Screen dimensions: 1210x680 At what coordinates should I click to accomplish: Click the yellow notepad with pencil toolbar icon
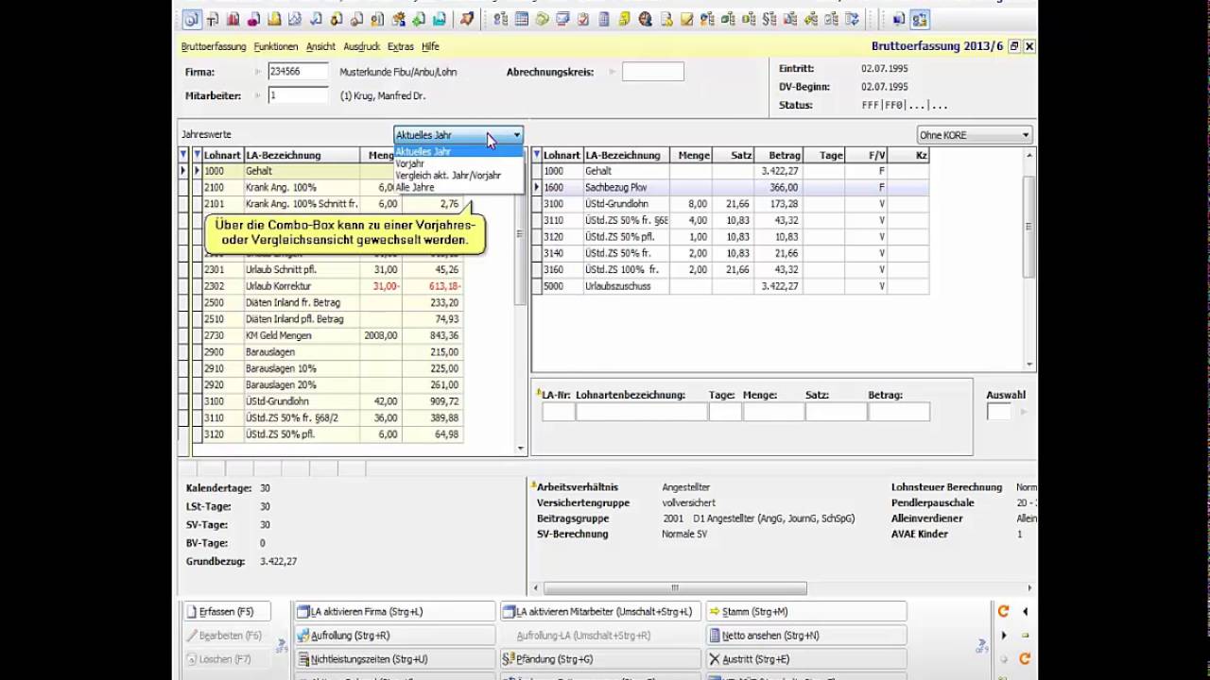click(687, 19)
